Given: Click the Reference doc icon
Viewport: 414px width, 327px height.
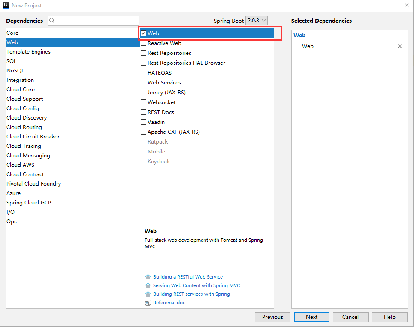Looking at the screenshot, I should pos(148,303).
